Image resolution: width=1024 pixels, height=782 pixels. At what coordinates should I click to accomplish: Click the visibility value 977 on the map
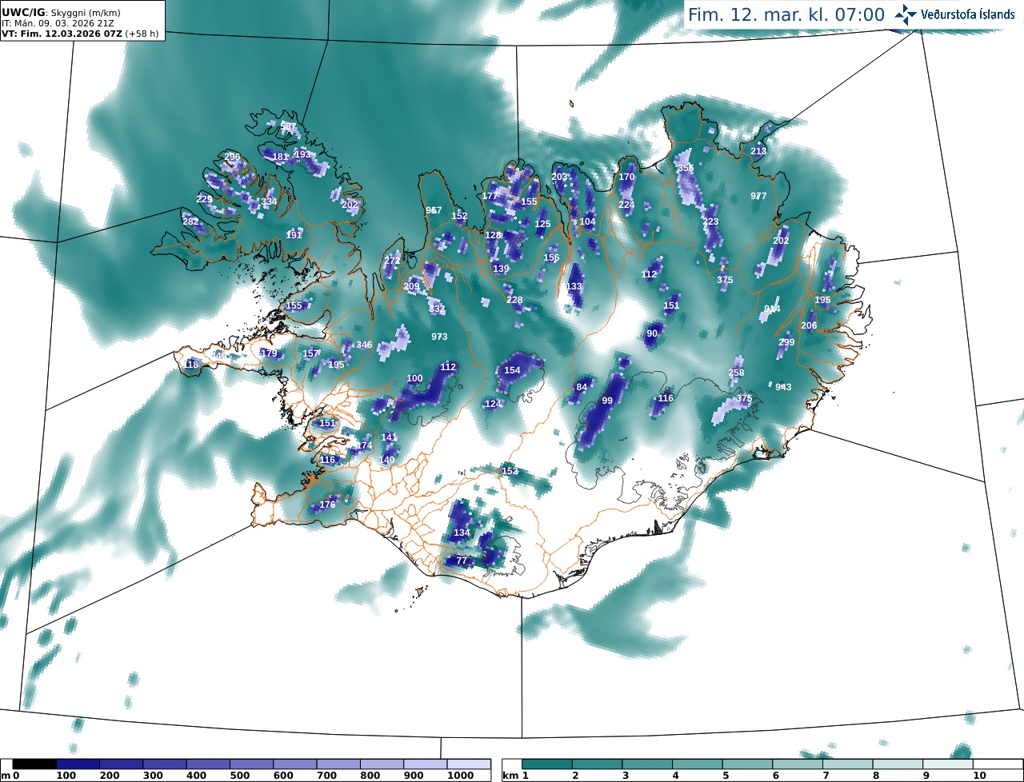coord(758,197)
